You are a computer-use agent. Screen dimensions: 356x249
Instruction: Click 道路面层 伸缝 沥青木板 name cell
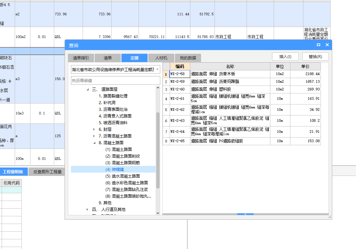pos(230,74)
